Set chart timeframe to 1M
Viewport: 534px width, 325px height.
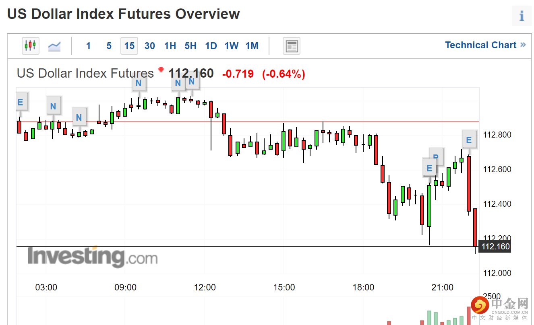(x=252, y=46)
